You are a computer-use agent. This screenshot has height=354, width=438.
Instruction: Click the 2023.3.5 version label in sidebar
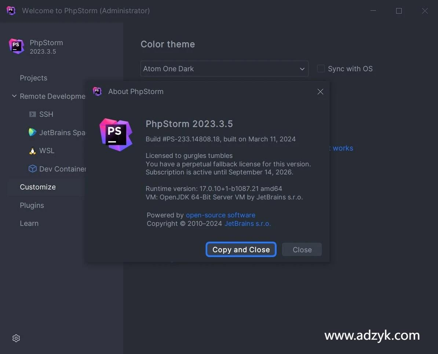pos(43,51)
